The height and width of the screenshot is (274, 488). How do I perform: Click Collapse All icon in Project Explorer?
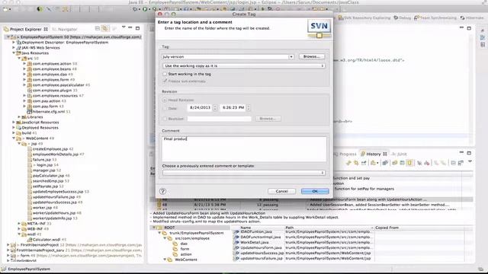pos(98,29)
